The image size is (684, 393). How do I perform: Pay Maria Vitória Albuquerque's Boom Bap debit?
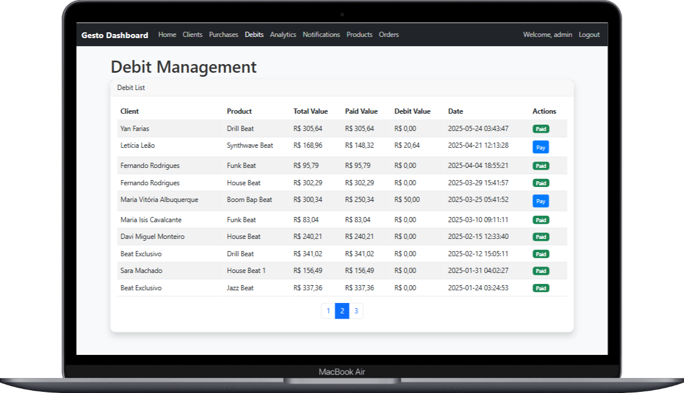(x=540, y=201)
